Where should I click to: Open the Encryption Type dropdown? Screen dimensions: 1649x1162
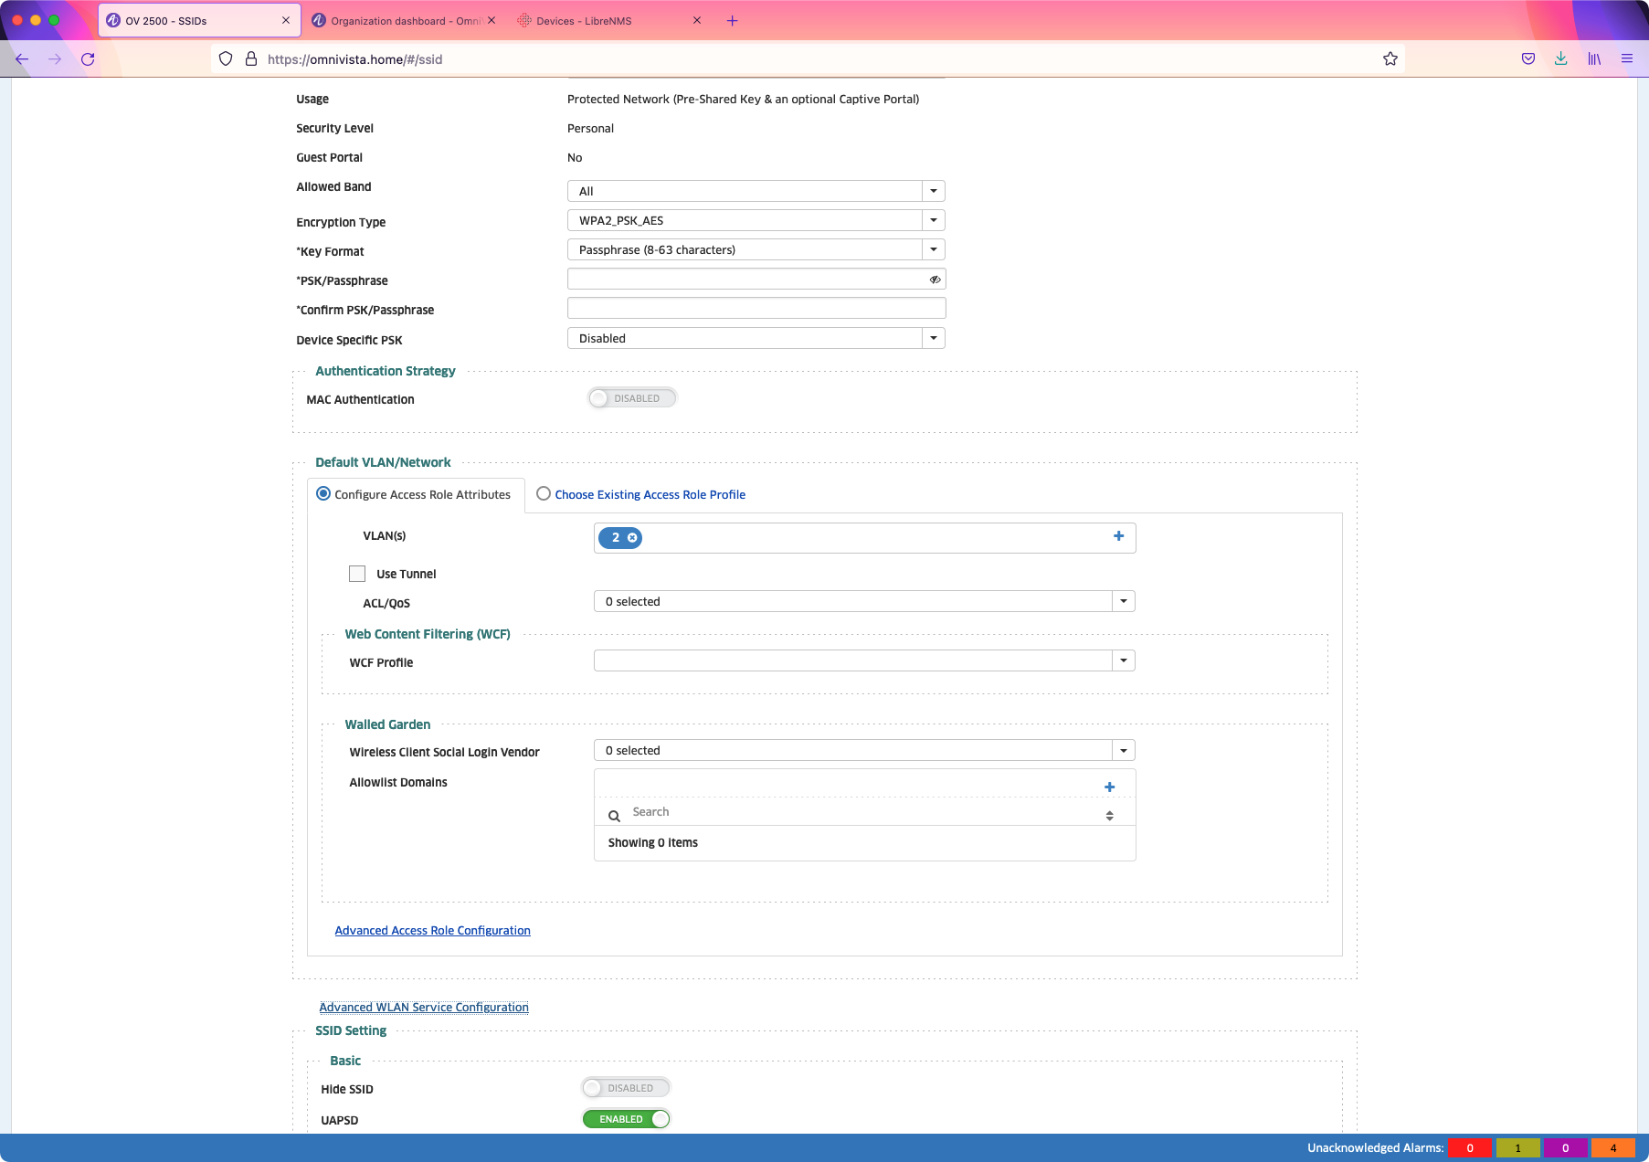coord(933,220)
